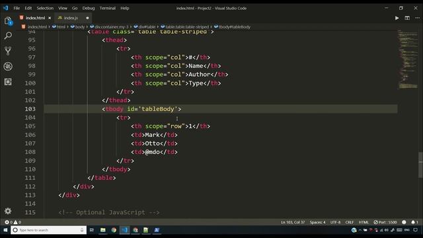Open the Action Center icon
This screenshot has height=238, width=423.
pos(416,230)
